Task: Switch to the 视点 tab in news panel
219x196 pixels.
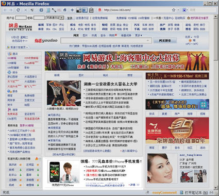Action: point(106,75)
